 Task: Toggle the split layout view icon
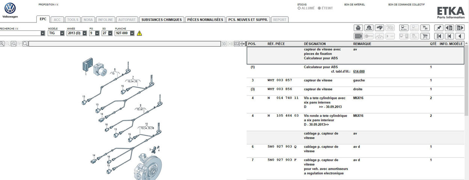[237, 44]
